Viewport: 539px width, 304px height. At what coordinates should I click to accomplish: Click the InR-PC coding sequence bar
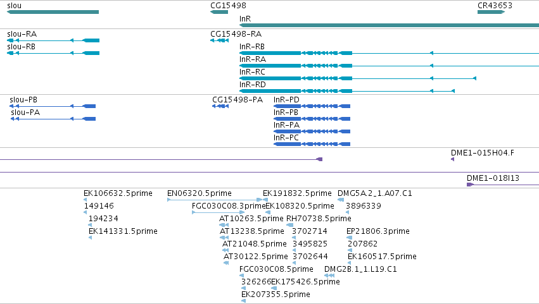[312, 144]
